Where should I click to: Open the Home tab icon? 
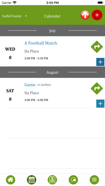pyautogui.click(x=11, y=180)
